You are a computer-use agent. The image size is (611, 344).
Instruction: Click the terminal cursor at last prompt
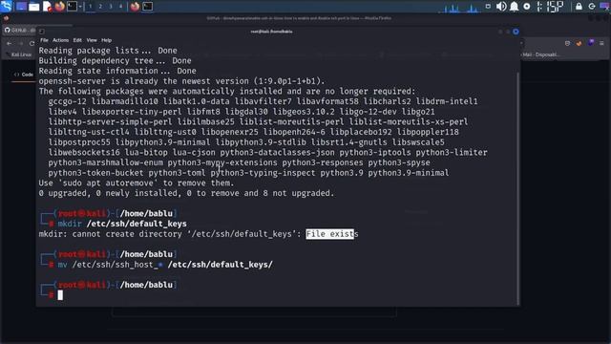60,295
